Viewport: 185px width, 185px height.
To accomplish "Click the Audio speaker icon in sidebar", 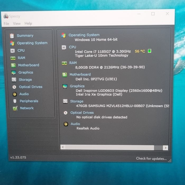I will [x=15, y=94].
